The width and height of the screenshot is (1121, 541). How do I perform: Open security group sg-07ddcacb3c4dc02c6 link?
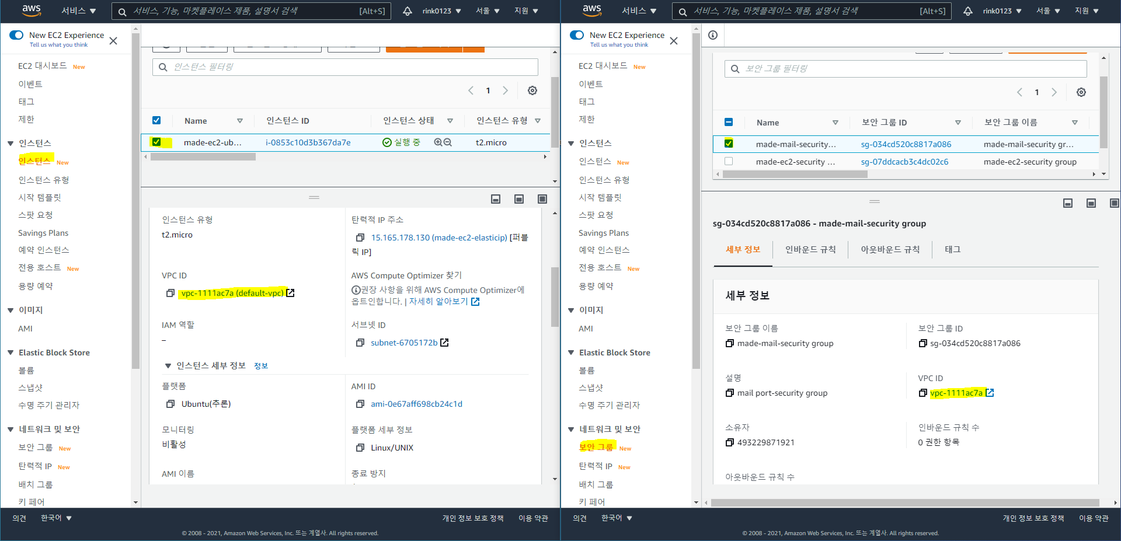pos(904,162)
